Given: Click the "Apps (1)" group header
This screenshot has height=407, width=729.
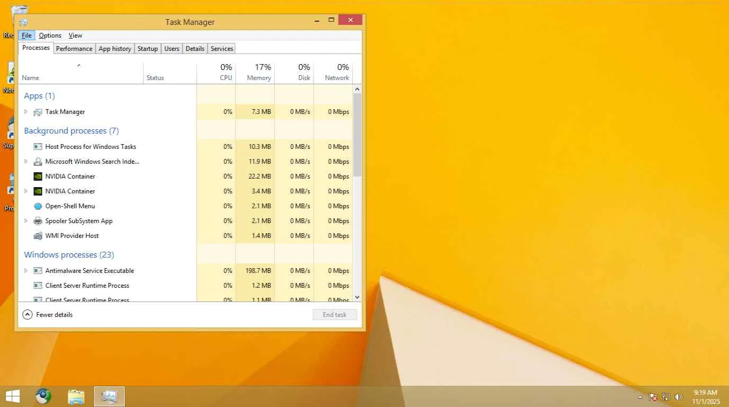Looking at the screenshot, I should (39, 96).
